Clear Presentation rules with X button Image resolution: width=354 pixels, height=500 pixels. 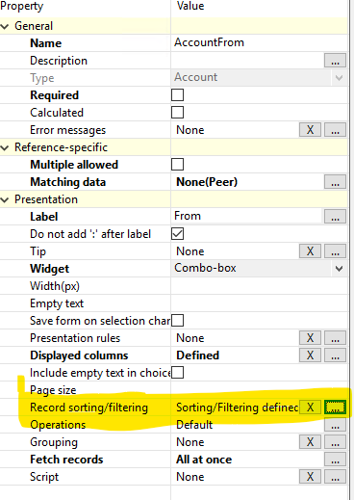click(x=310, y=338)
